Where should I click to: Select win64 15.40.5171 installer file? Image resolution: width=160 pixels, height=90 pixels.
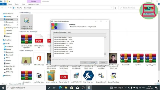point(76,76)
